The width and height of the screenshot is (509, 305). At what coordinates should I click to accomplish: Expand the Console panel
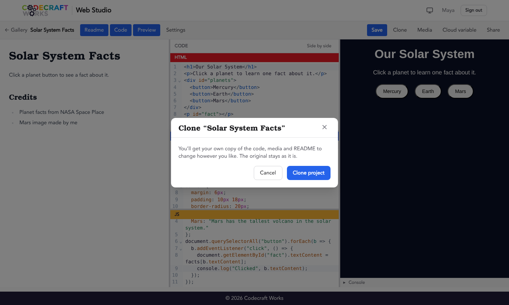354,283
